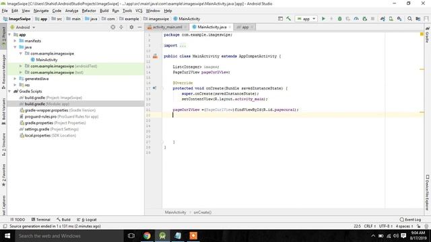Image resolution: width=431 pixels, height=242 pixels.
Task: Click MainActivity in the navigation breadcrumb
Action: (x=187, y=19)
